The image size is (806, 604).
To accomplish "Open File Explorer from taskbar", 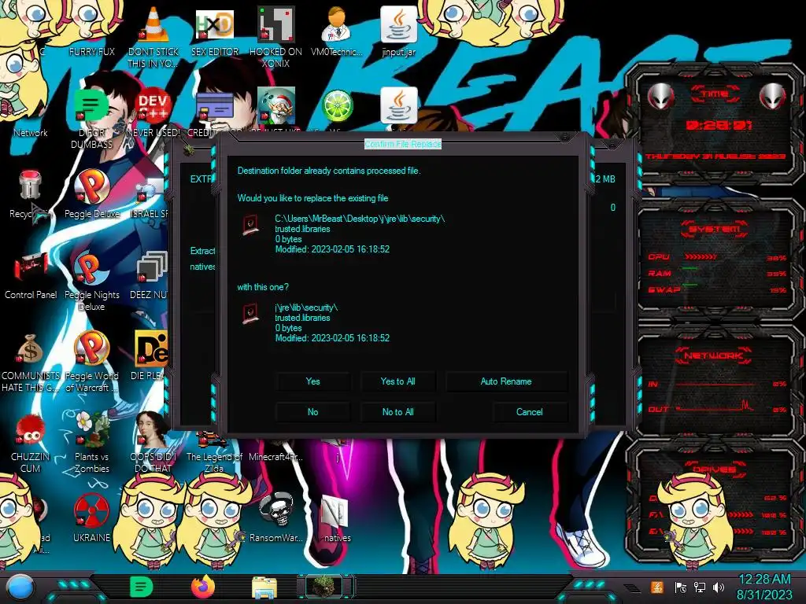I will pyautogui.click(x=264, y=587).
